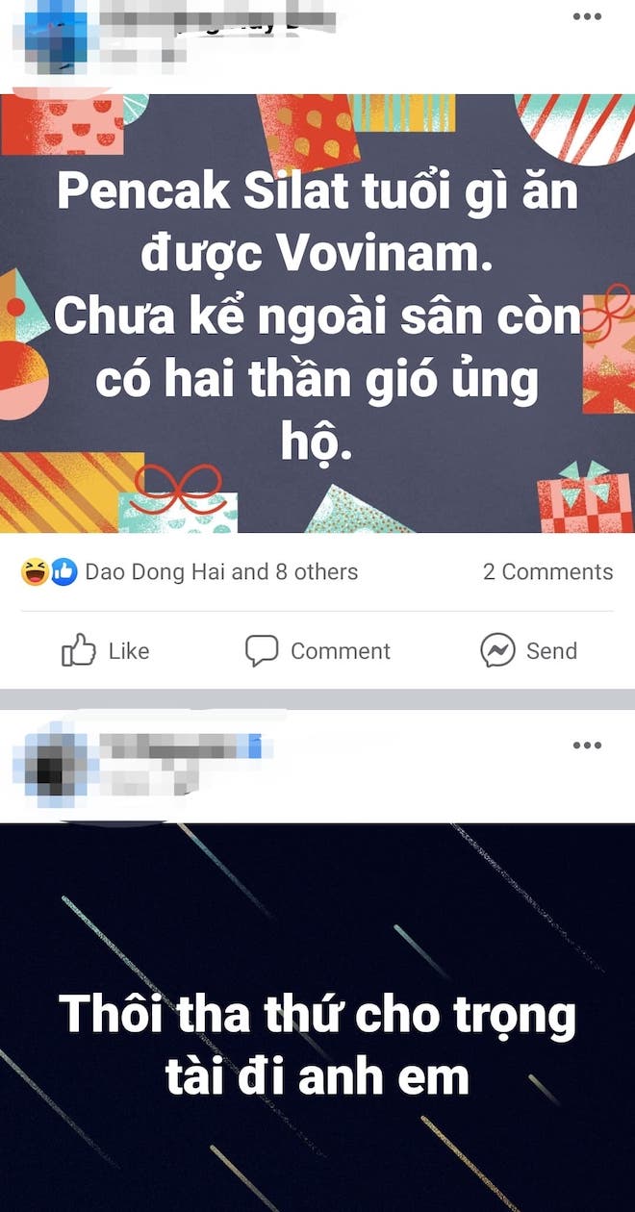Open reactions list from Dao Dong Hai

click(x=221, y=572)
